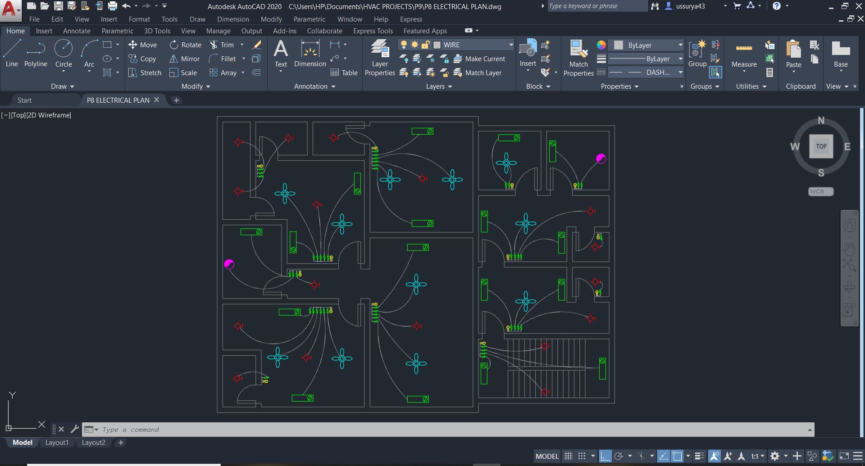Open the ByLayer lineweight dropdown
Image resolution: width=865 pixels, height=466 pixels.
[x=680, y=59]
